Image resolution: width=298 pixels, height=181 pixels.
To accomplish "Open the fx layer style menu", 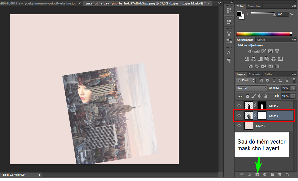I will pos(250,175).
